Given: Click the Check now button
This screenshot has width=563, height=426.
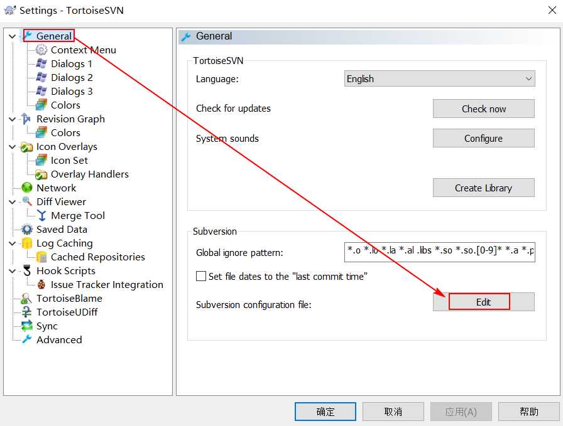Looking at the screenshot, I should coord(484,109).
